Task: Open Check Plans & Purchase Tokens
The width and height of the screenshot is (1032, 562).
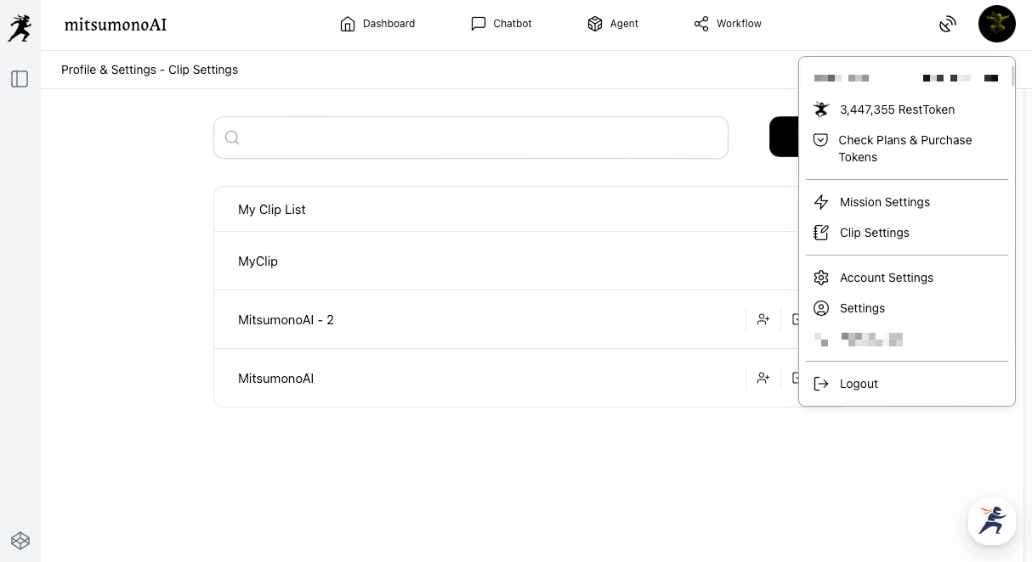Action: pos(904,149)
